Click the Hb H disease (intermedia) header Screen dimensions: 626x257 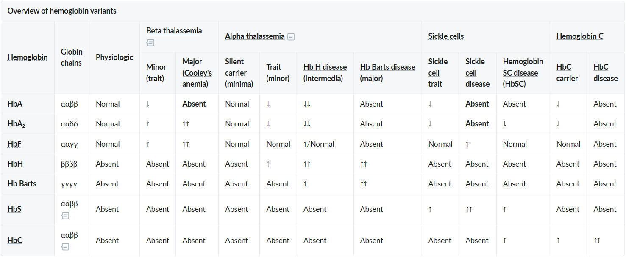coord(325,73)
